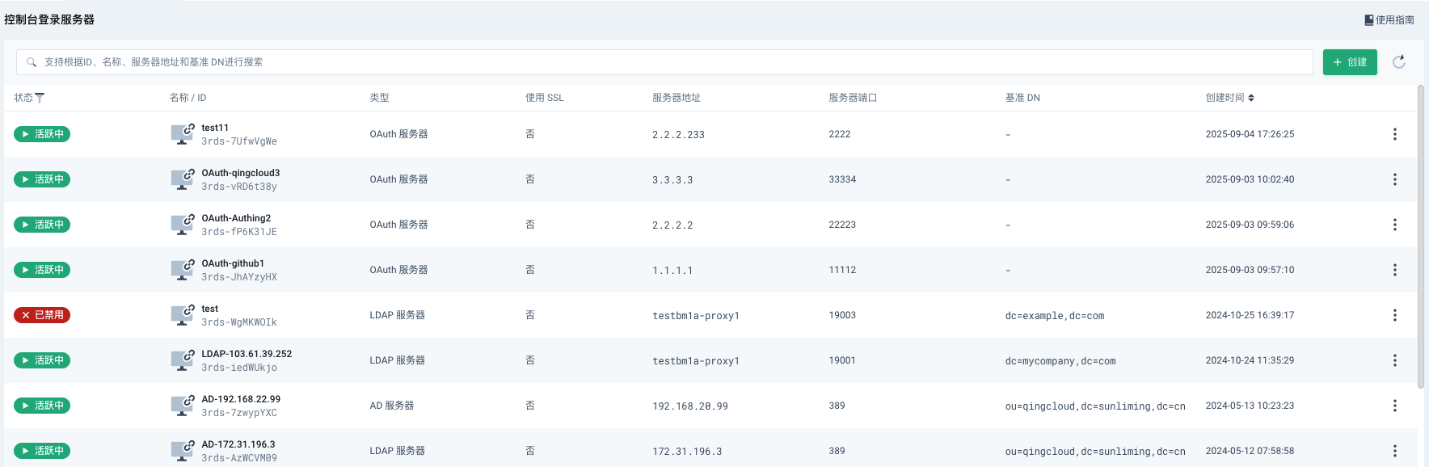Open server named AD-172.31.196.3

click(238, 444)
